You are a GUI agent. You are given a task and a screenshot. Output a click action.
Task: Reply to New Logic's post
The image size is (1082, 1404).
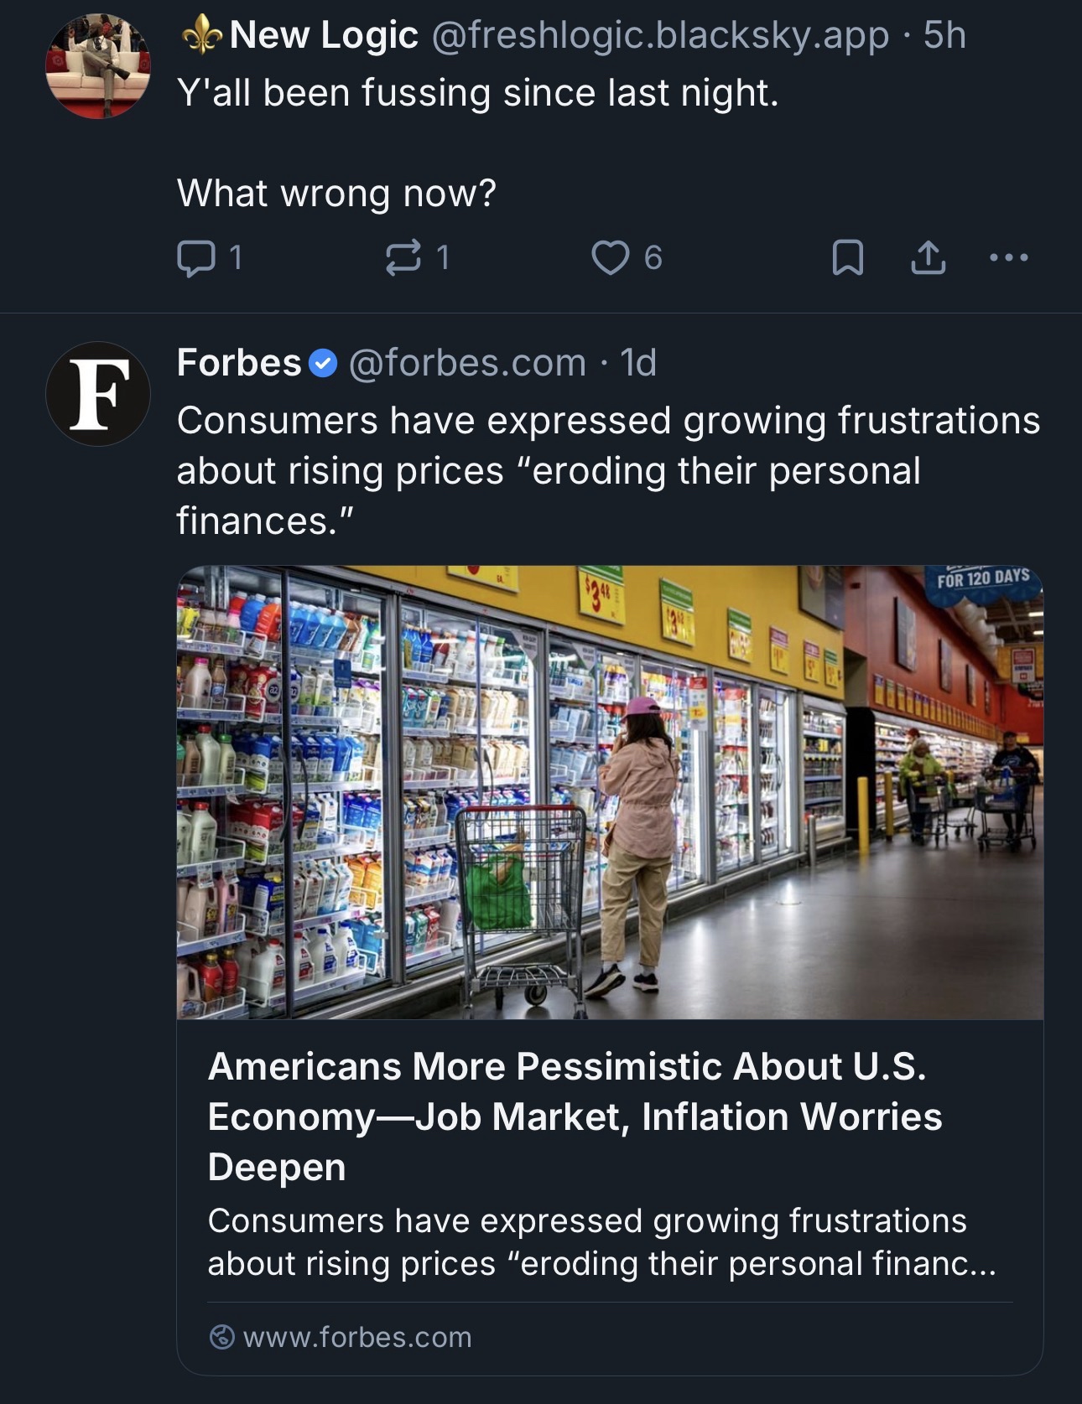pos(196,258)
